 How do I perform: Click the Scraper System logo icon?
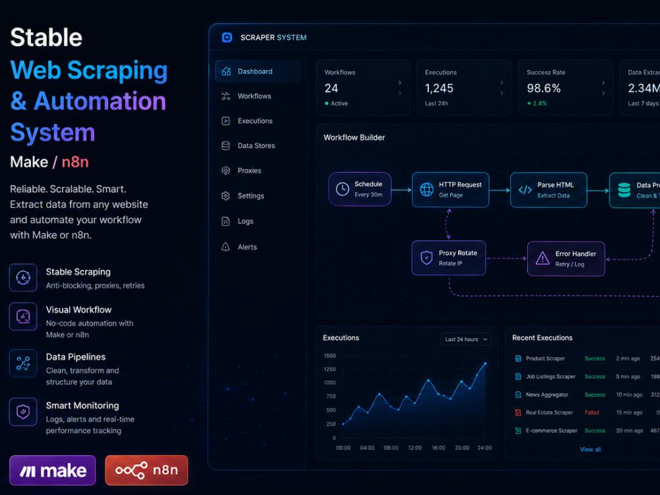(227, 38)
